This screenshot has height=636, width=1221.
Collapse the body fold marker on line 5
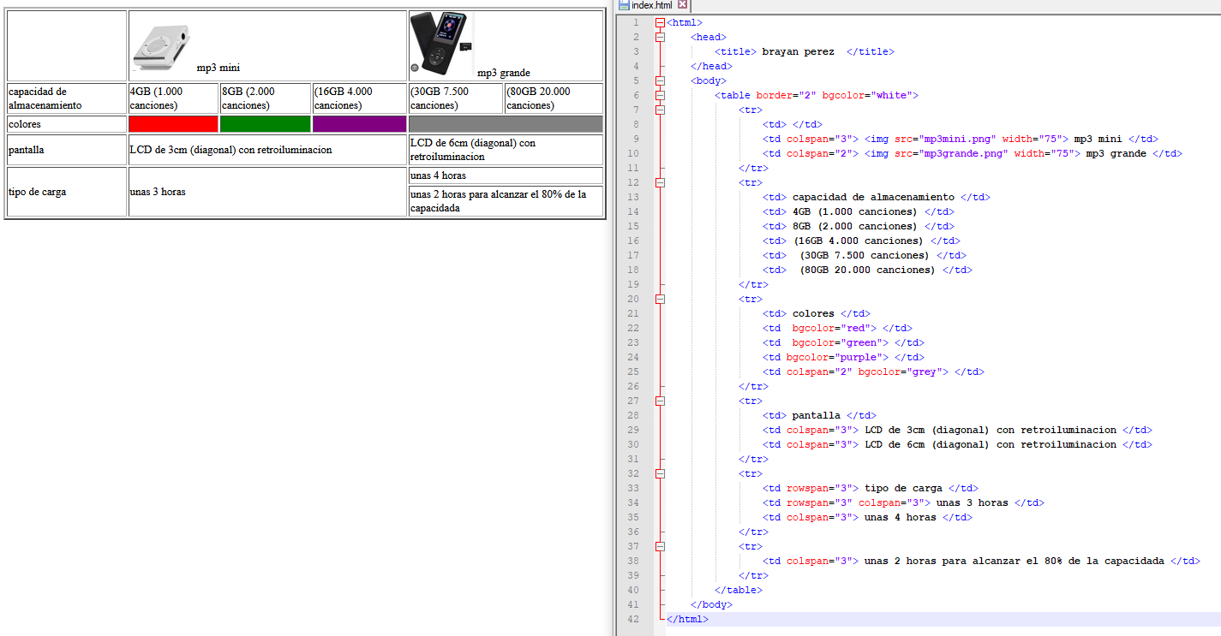660,80
